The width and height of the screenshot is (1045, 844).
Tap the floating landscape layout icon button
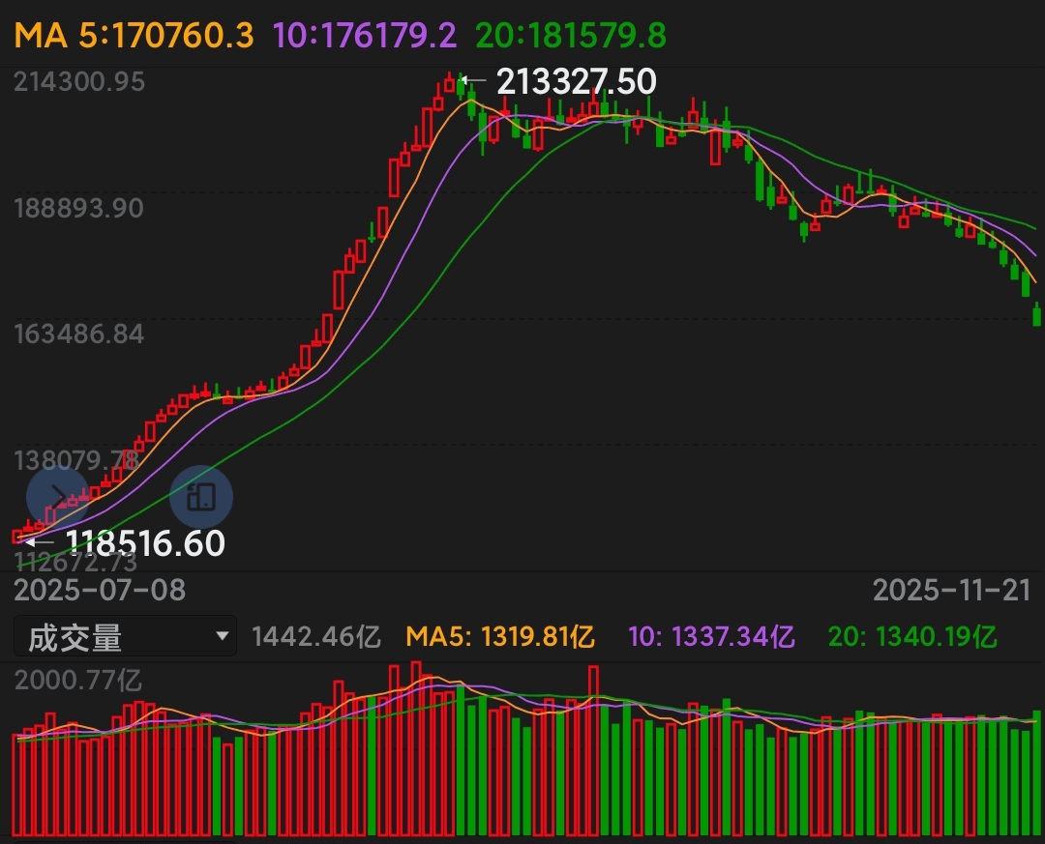point(201,497)
